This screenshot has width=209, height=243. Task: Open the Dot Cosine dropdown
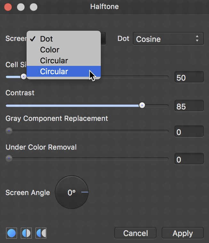pos(168,39)
